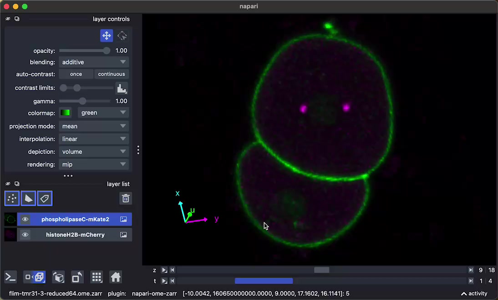Delete selected layers with trash icon
This screenshot has width=498, height=300.
[126, 199]
